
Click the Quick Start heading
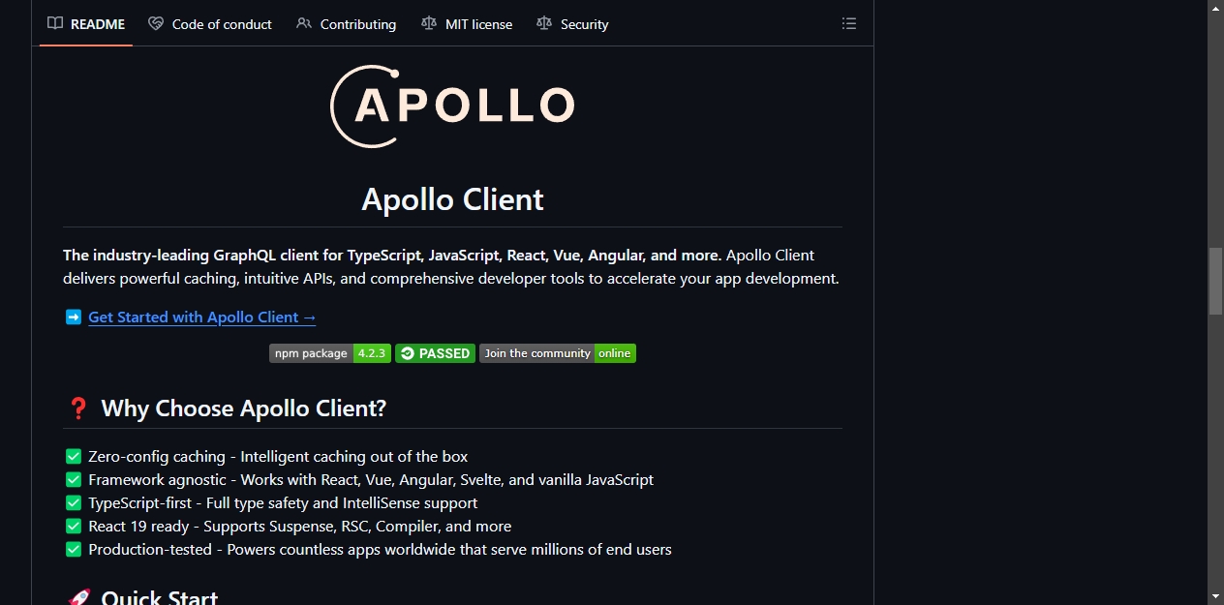(x=160, y=596)
